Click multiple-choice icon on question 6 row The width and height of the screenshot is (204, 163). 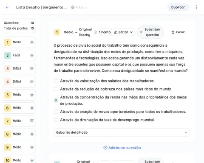pyautogui.click(x=32, y=108)
